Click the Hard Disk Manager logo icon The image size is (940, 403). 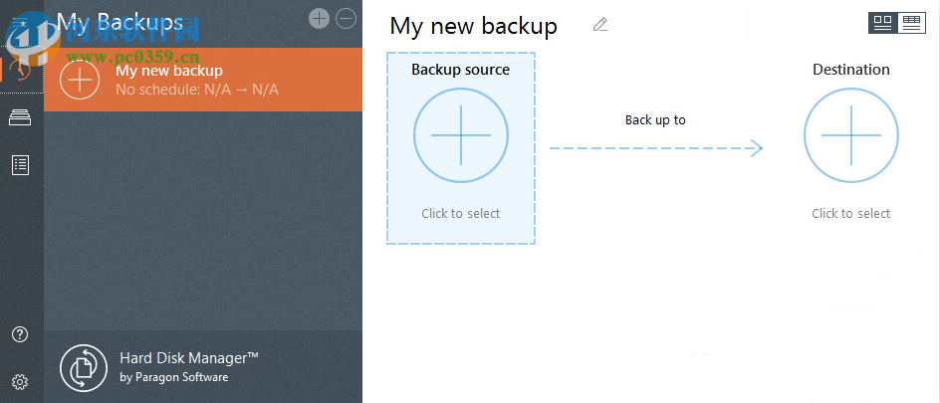click(84, 367)
